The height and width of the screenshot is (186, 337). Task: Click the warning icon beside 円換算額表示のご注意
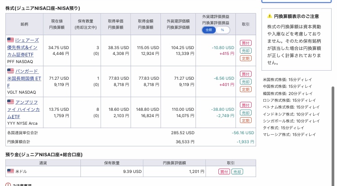click(270, 16)
